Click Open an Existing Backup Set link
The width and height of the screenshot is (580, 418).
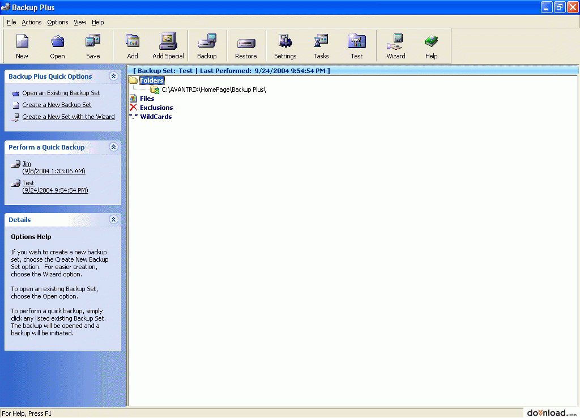(x=61, y=93)
